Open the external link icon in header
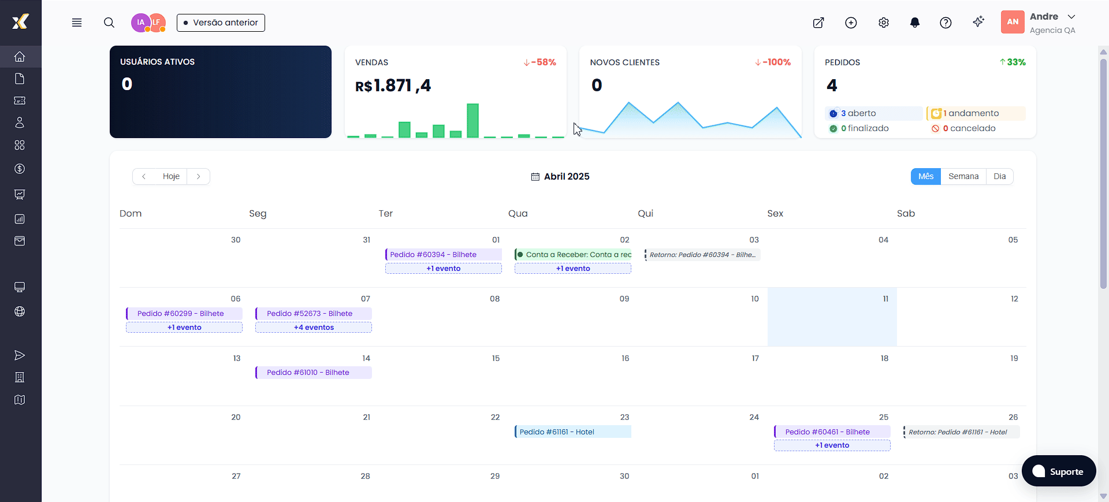This screenshot has height=502, width=1109. click(x=818, y=23)
